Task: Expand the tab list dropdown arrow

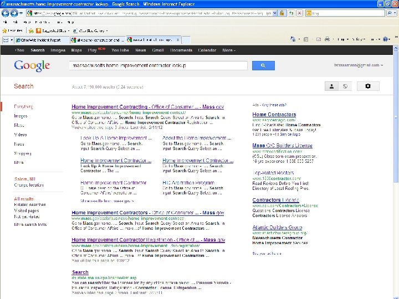Action: point(12,40)
